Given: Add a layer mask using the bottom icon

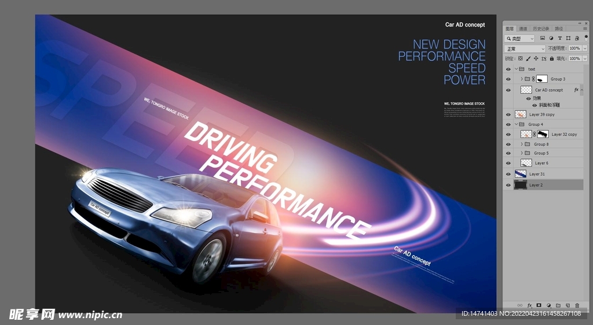Looking at the screenshot, I should click(539, 305).
